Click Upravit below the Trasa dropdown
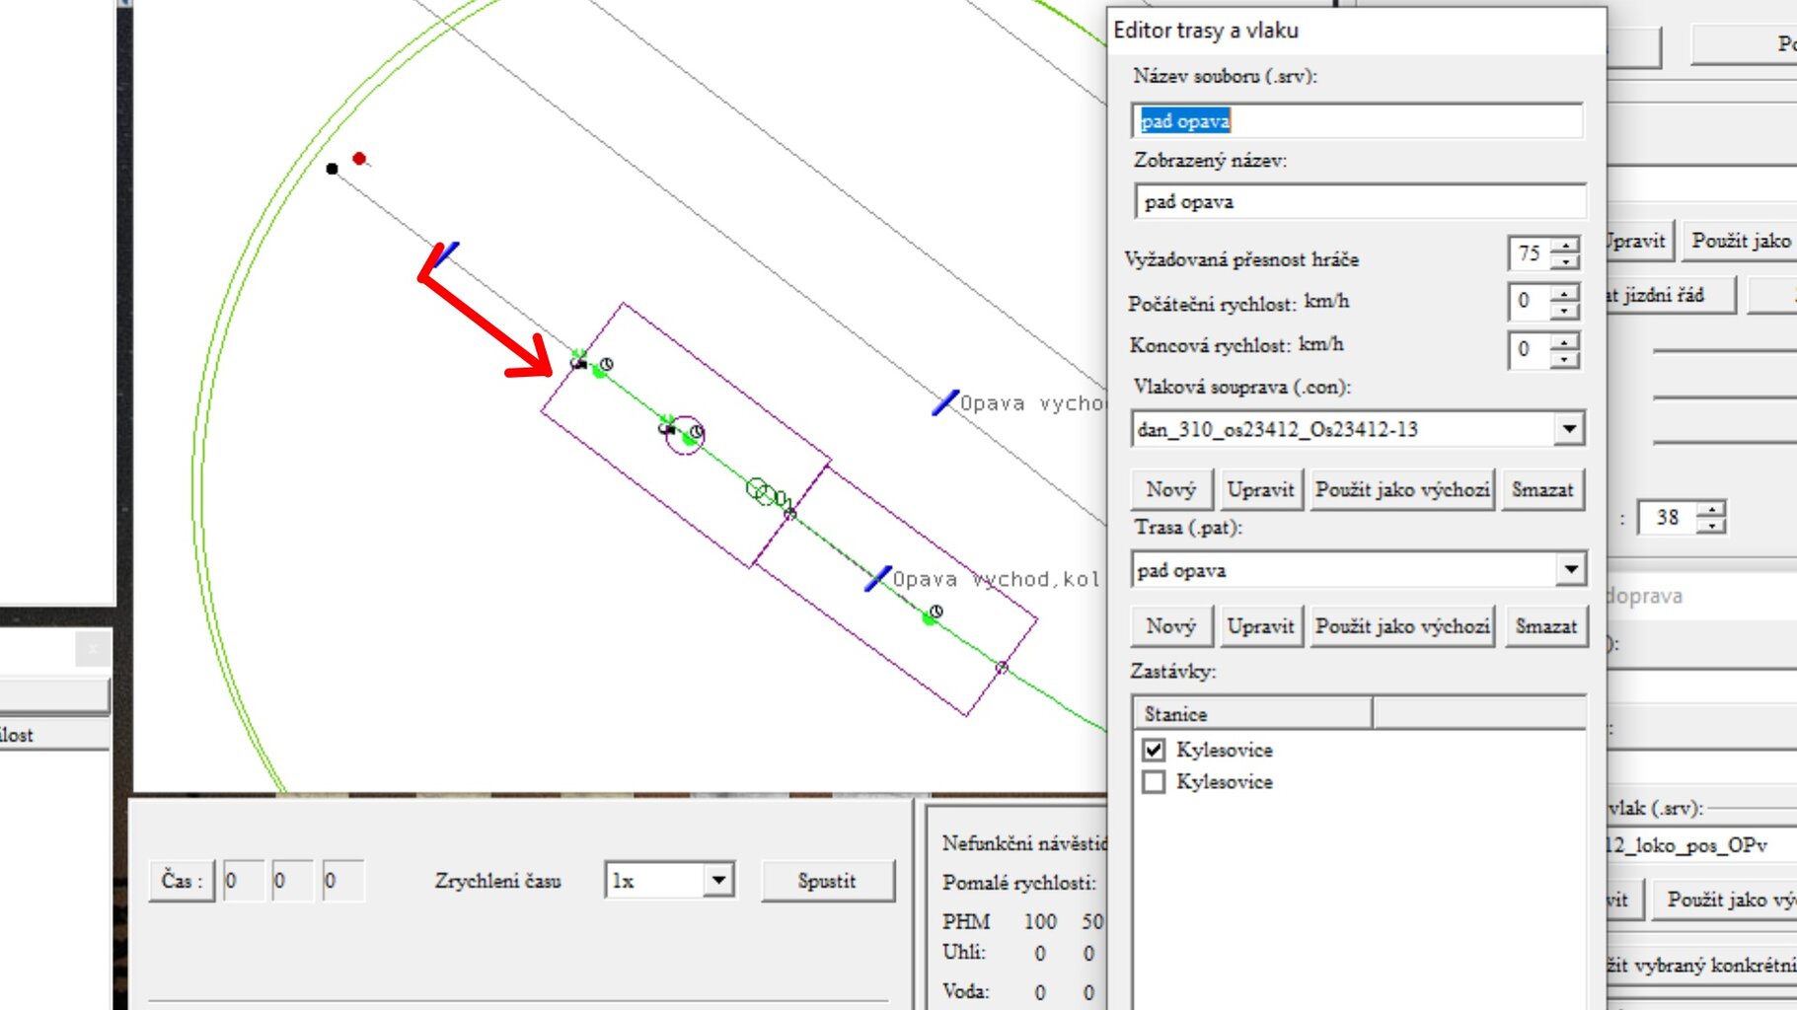The width and height of the screenshot is (1797, 1010). pyautogui.click(x=1260, y=626)
